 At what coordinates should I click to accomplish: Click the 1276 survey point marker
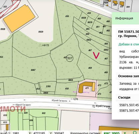click(x=72, y=99)
